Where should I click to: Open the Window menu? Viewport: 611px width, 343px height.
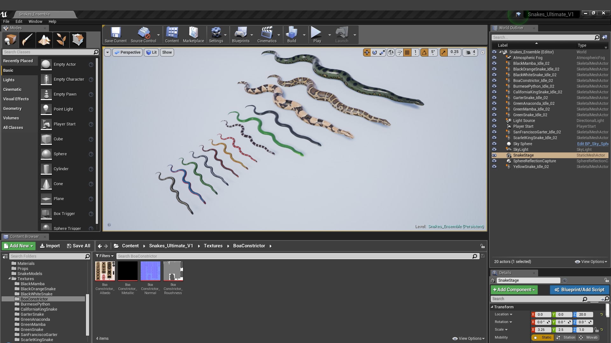coord(35,21)
